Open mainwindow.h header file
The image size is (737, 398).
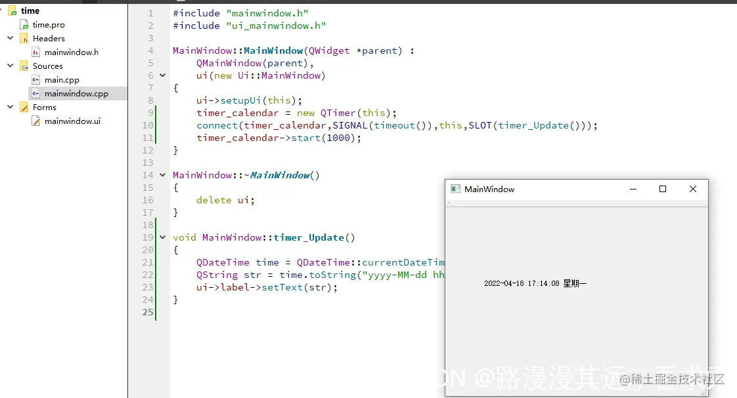point(72,52)
